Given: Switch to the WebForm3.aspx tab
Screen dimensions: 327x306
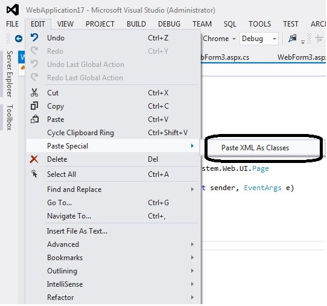Looking at the screenshot, I should 302,57.
